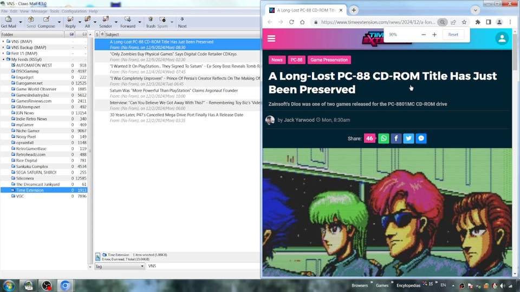Click zoom out minus button
This screenshot has width=520, height=292.
[424, 35]
